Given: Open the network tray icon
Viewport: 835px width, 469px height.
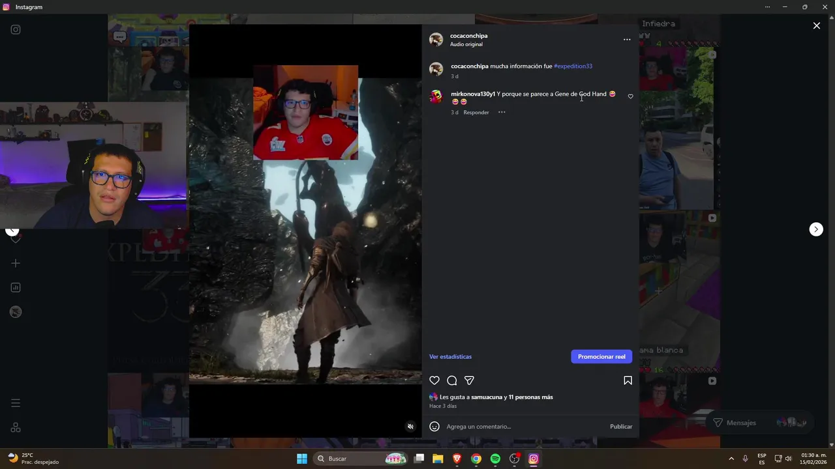Looking at the screenshot, I should coord(778,459).
